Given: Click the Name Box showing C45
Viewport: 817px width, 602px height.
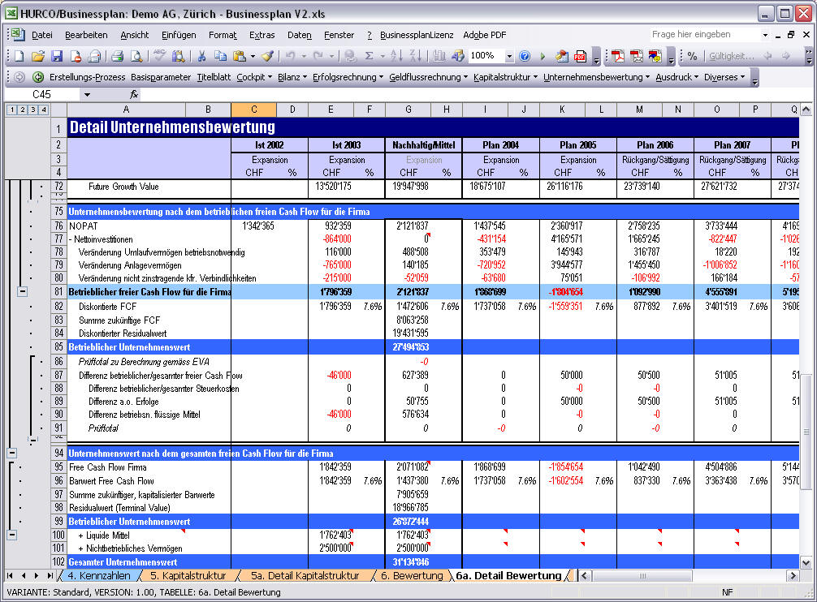Looking at the screenshot, I should 41,95.
